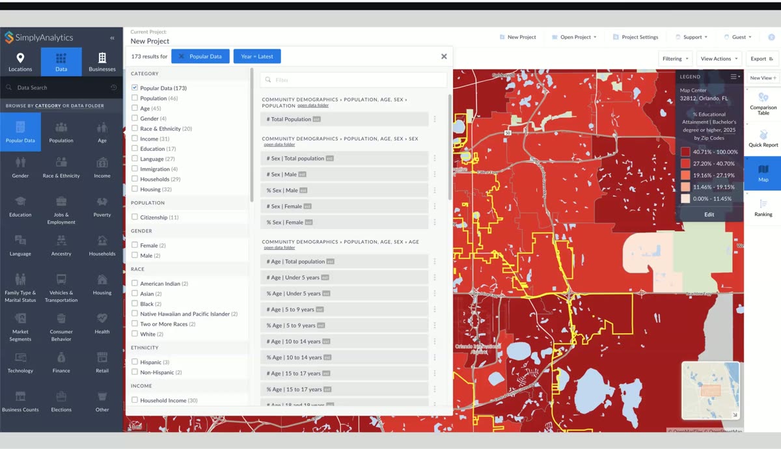Screen dimensions: 781x449
Task: Expand the Support dropdown menu
Action: pyautogui.click(x=692, y=37)
